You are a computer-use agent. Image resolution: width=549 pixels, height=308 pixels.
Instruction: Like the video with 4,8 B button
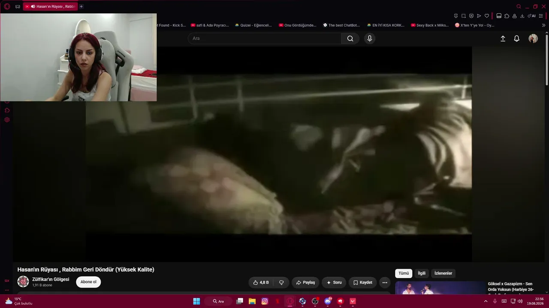[261, 282]
